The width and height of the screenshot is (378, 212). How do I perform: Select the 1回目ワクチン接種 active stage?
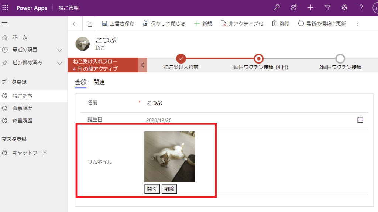[259, 59]
